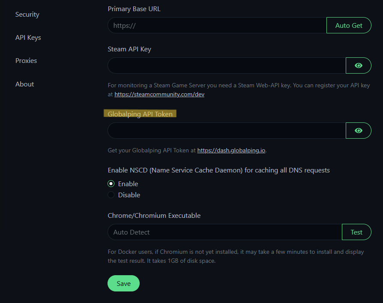Switch to the API Keys section
The height and width of the screenshot is (303, 383).
click(x=28, y=37)
